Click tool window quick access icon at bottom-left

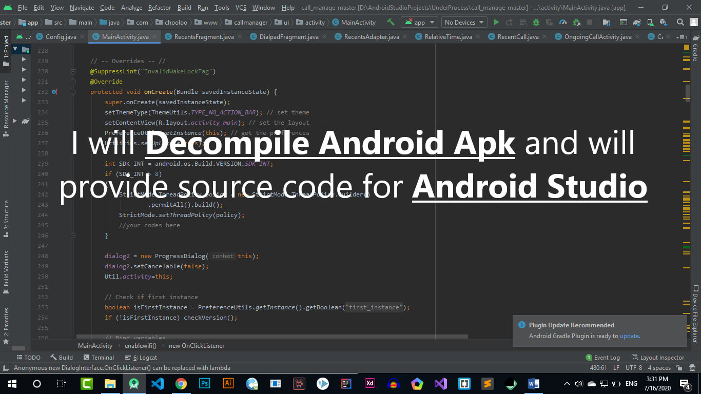(x=6, y=368)
